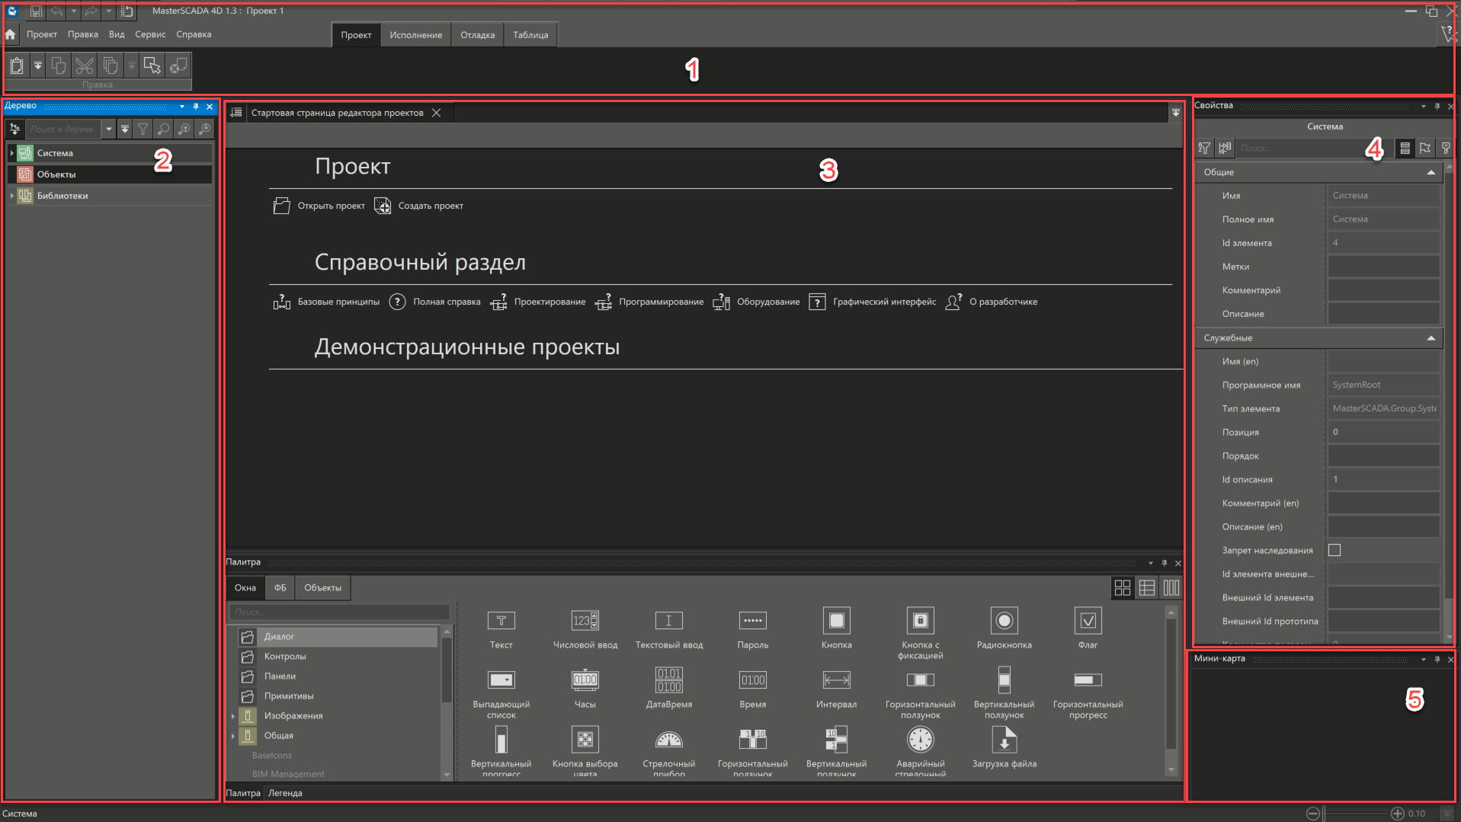
Task: Open the Полная справка link
Action: coord(446,302)
